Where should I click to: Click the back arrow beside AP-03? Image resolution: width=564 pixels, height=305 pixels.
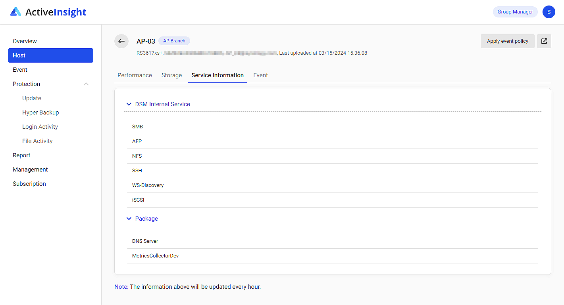click(121, 41)
